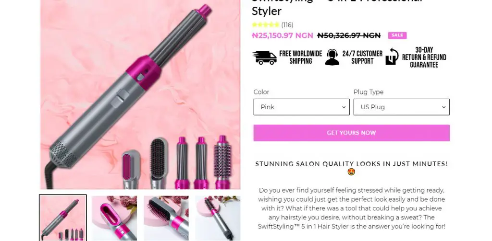Open the Plug Type dropdown showing US Plug
492x241 pixels.
tap(402, 107)
